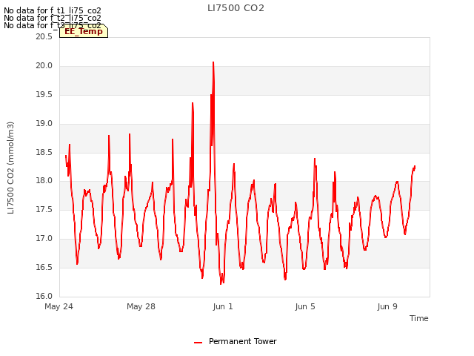Select the May 24 x-axis label
474x356 pixels.
tap(59, 306)
